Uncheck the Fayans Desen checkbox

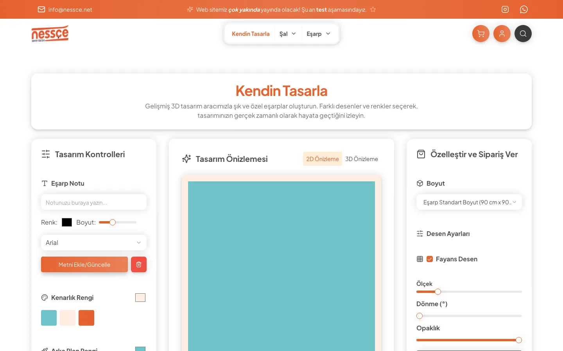click(x=430, y=259)
